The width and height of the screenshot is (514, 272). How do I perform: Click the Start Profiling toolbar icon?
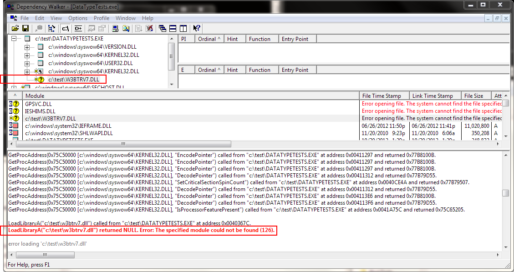(139, 29)
